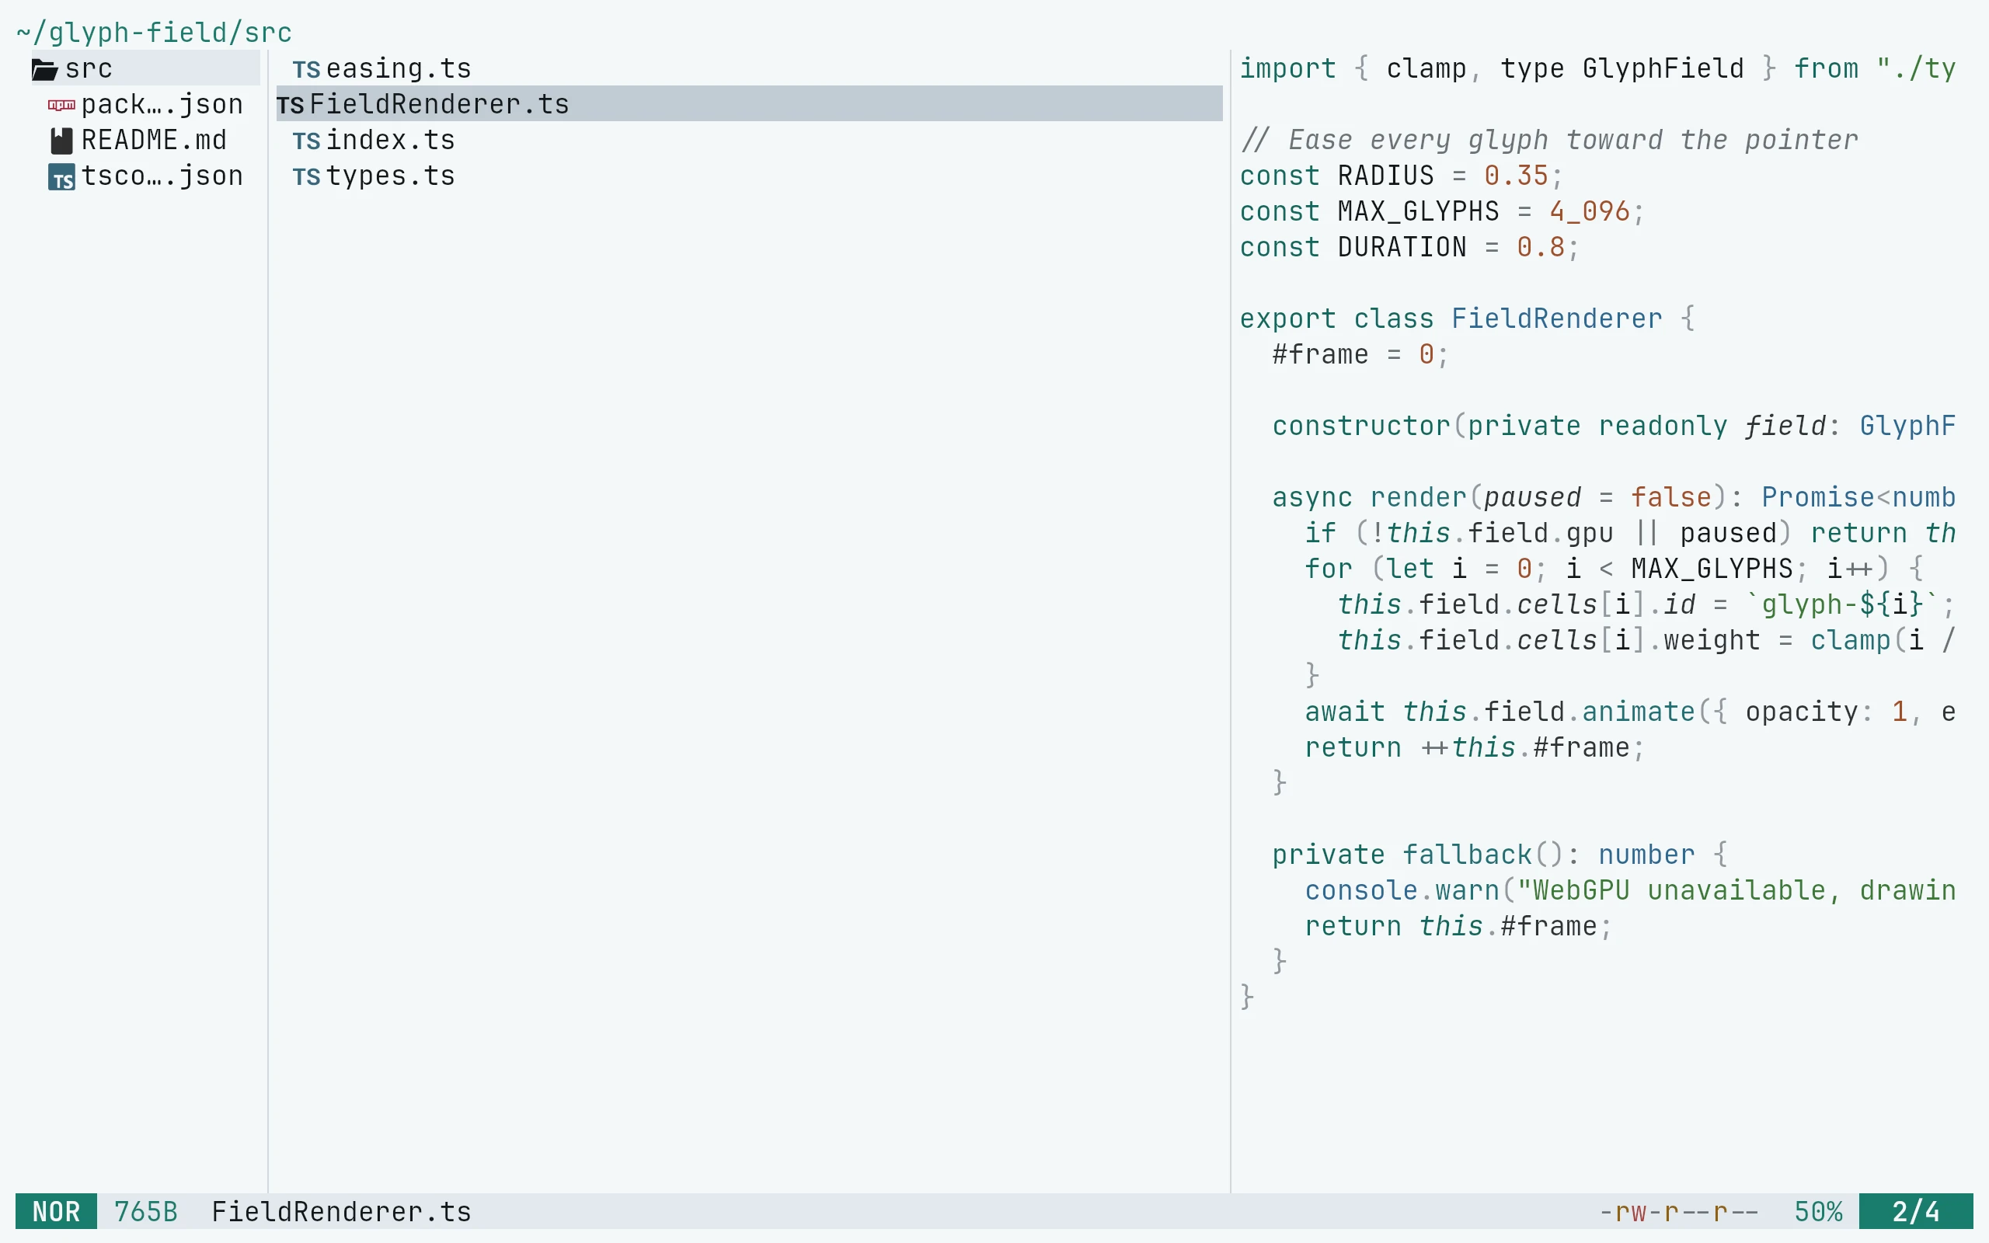
Task: Click the TS icon beside types.ts
Action: pyautogui.click(x=307, y=177)
